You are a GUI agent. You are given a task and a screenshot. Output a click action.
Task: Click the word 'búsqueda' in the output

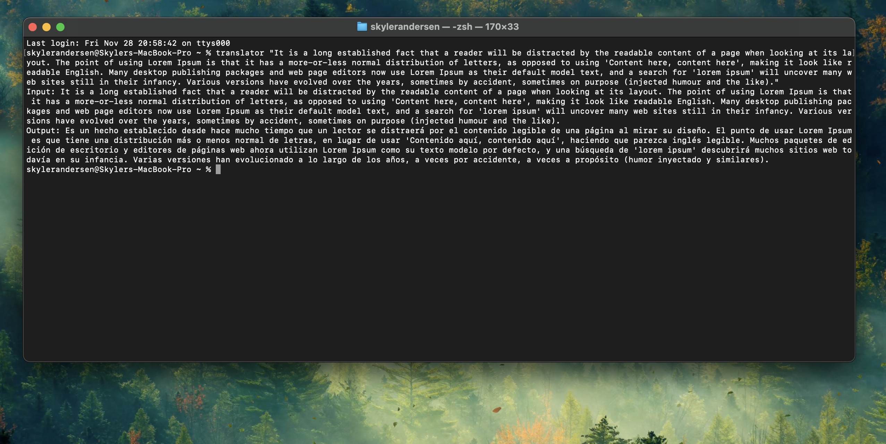(594, 150)
